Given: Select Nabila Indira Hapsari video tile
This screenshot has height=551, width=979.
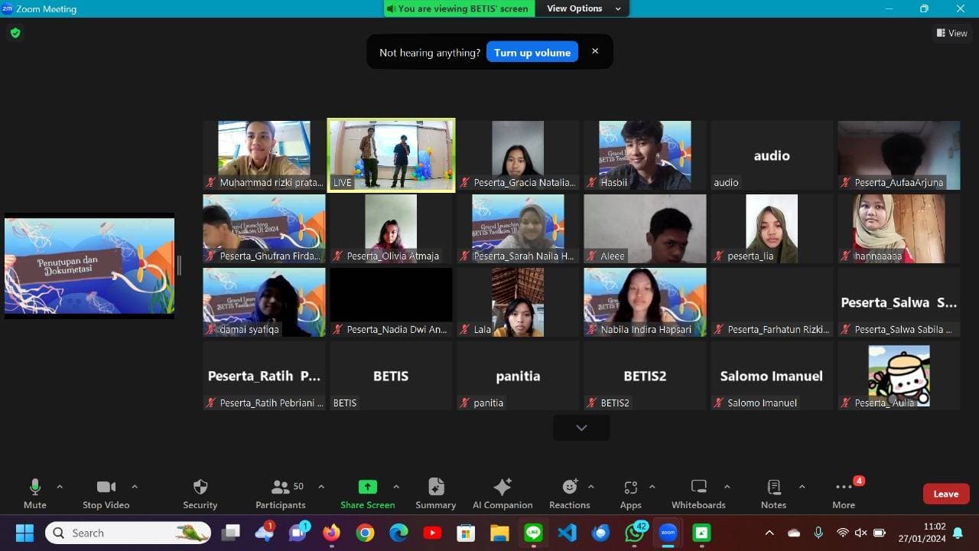Looking at the screenshot, I should pyautogui.click(x=645, y=302).
